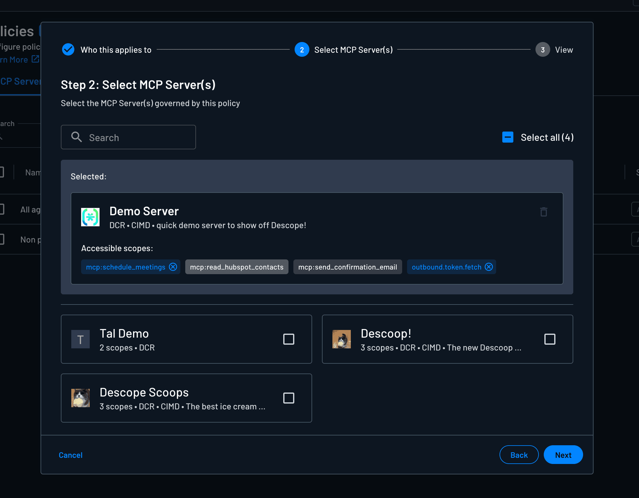Click the completed step one checkmark
The height and width of the screenshot is (498, 639).
[x=68, y=49]
